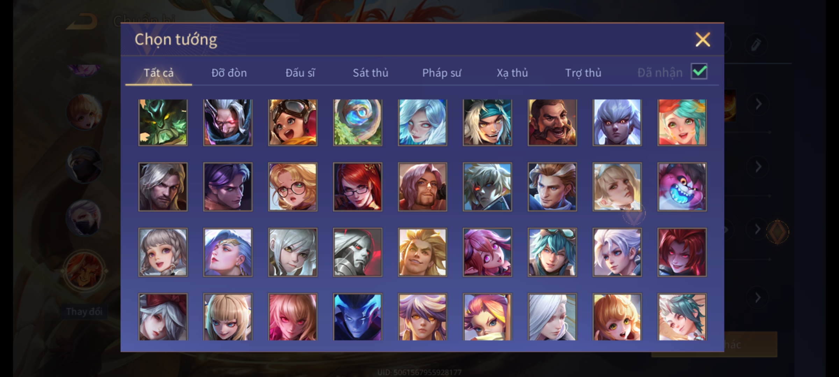The image size is (839, 377).
Task: Select the blue-skinned dark vampire hero
Action: pos(357,317)
